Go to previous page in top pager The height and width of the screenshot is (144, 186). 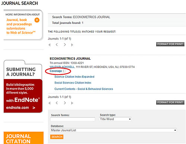point(57,44)
